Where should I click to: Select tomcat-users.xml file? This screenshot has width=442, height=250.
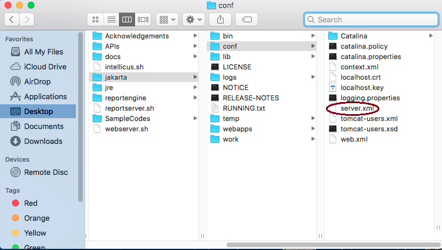point(379,118)
